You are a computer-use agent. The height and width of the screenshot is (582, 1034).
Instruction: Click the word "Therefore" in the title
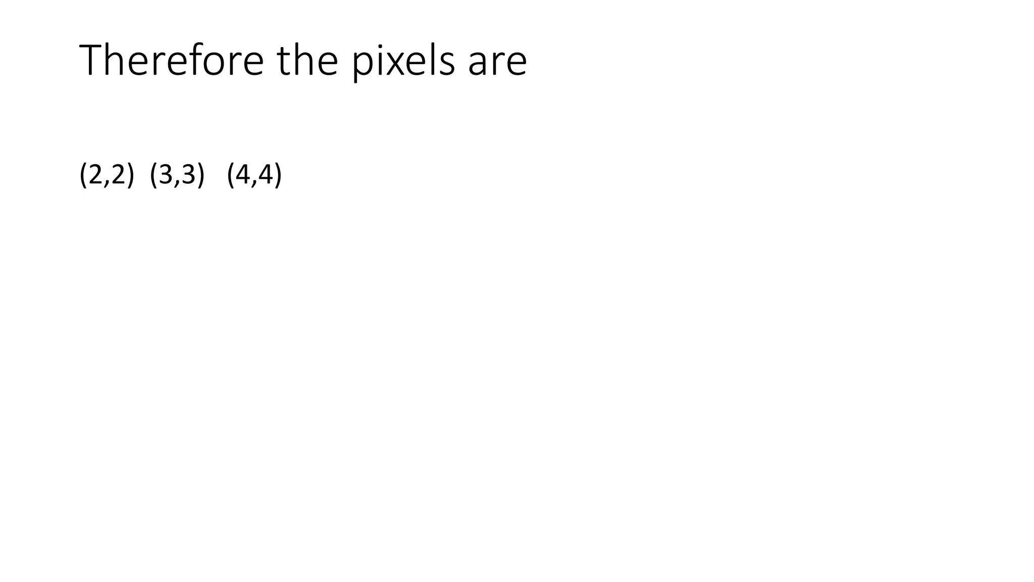point(172,60)
